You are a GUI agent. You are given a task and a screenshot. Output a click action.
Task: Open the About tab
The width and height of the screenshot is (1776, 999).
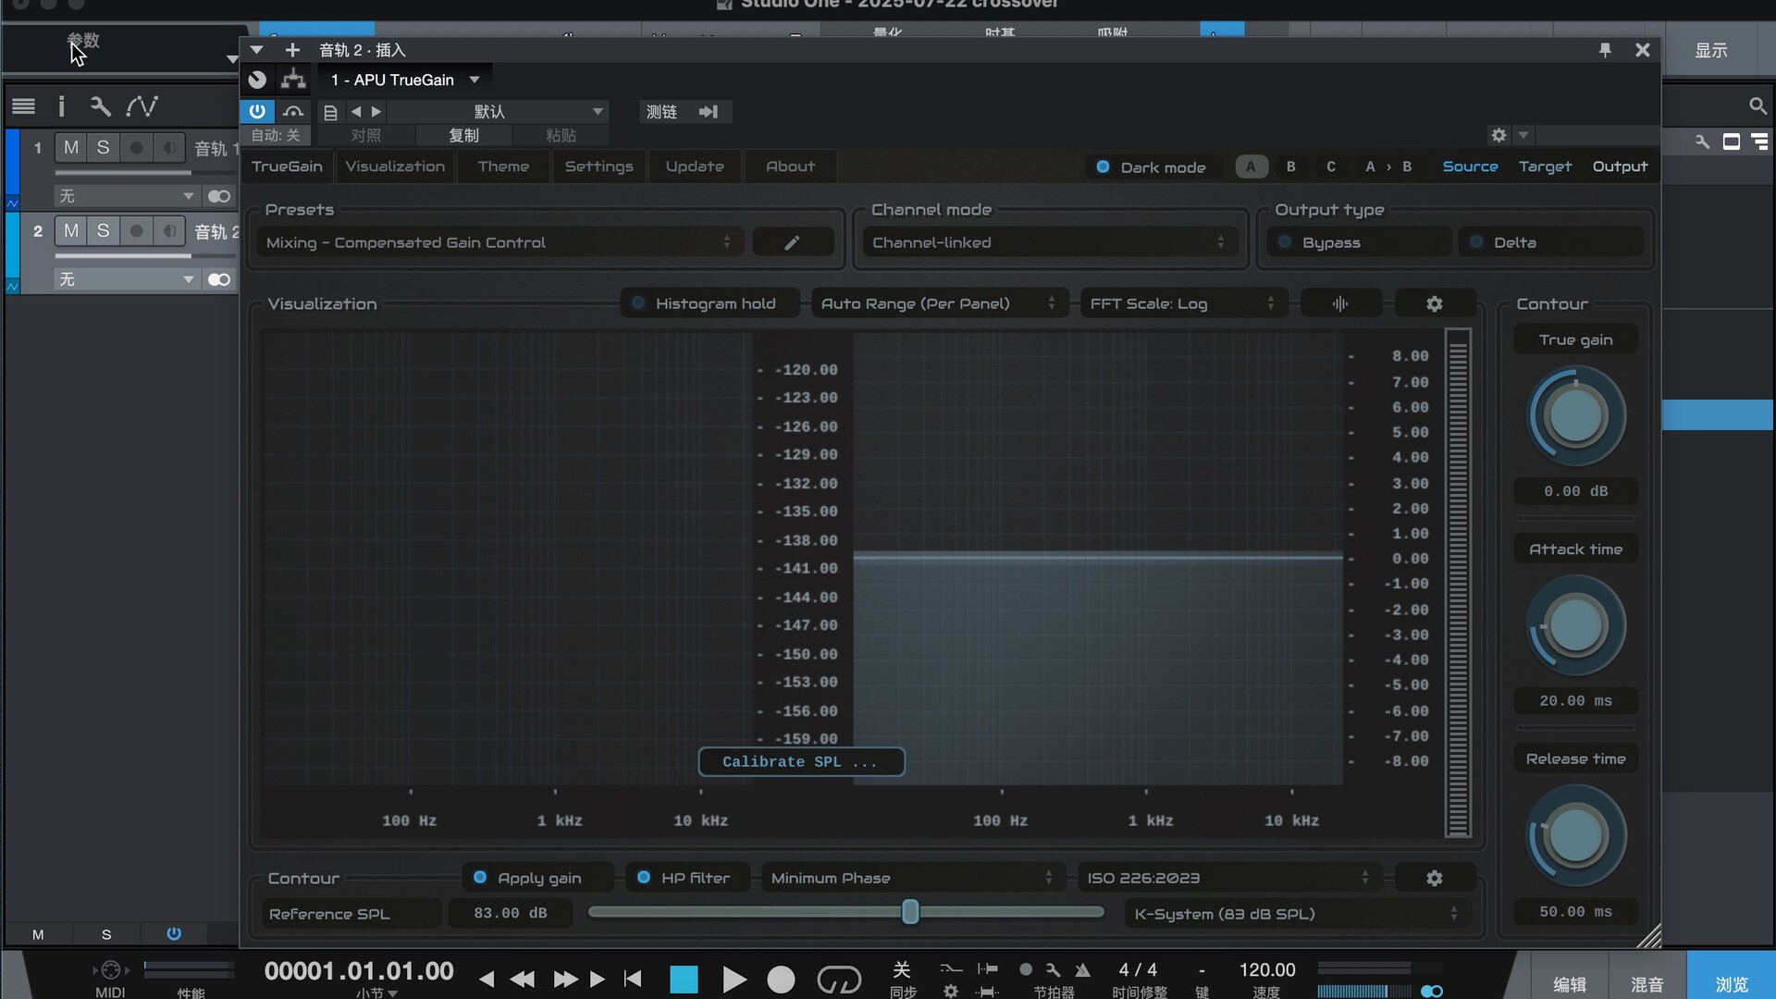[x=790, y=166]
